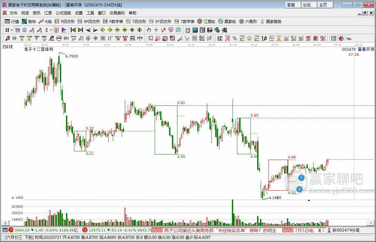
Task: Click the black left arrow icon
Action: pyautogui.click(x=88, y=30)
